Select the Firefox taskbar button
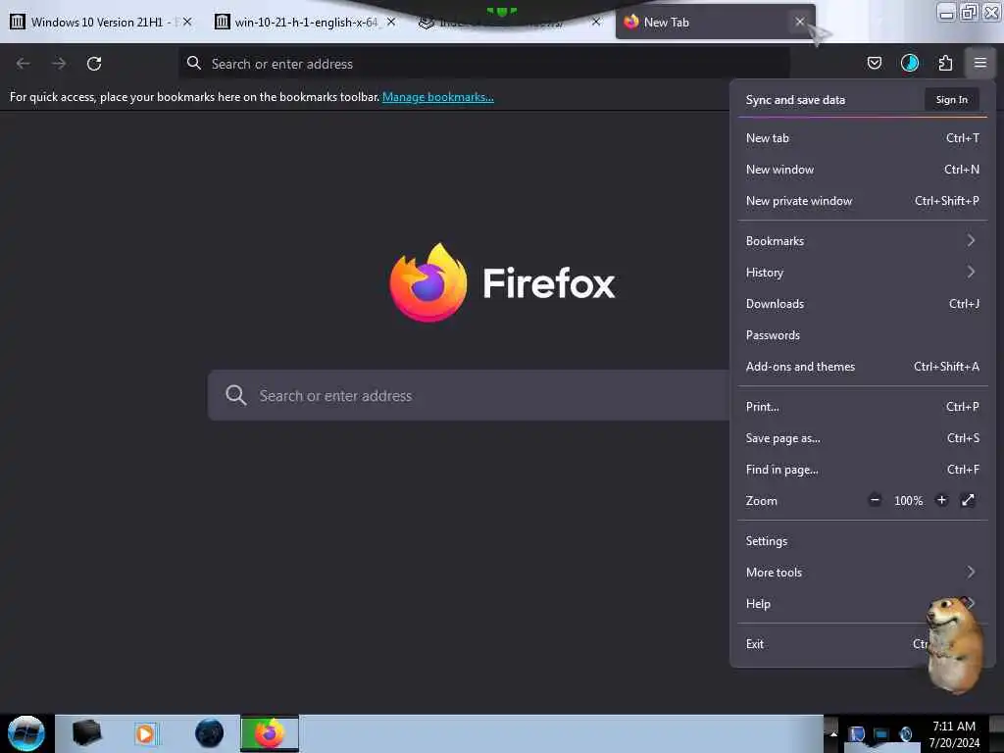The image size is (1004, 753). (270, 733)
